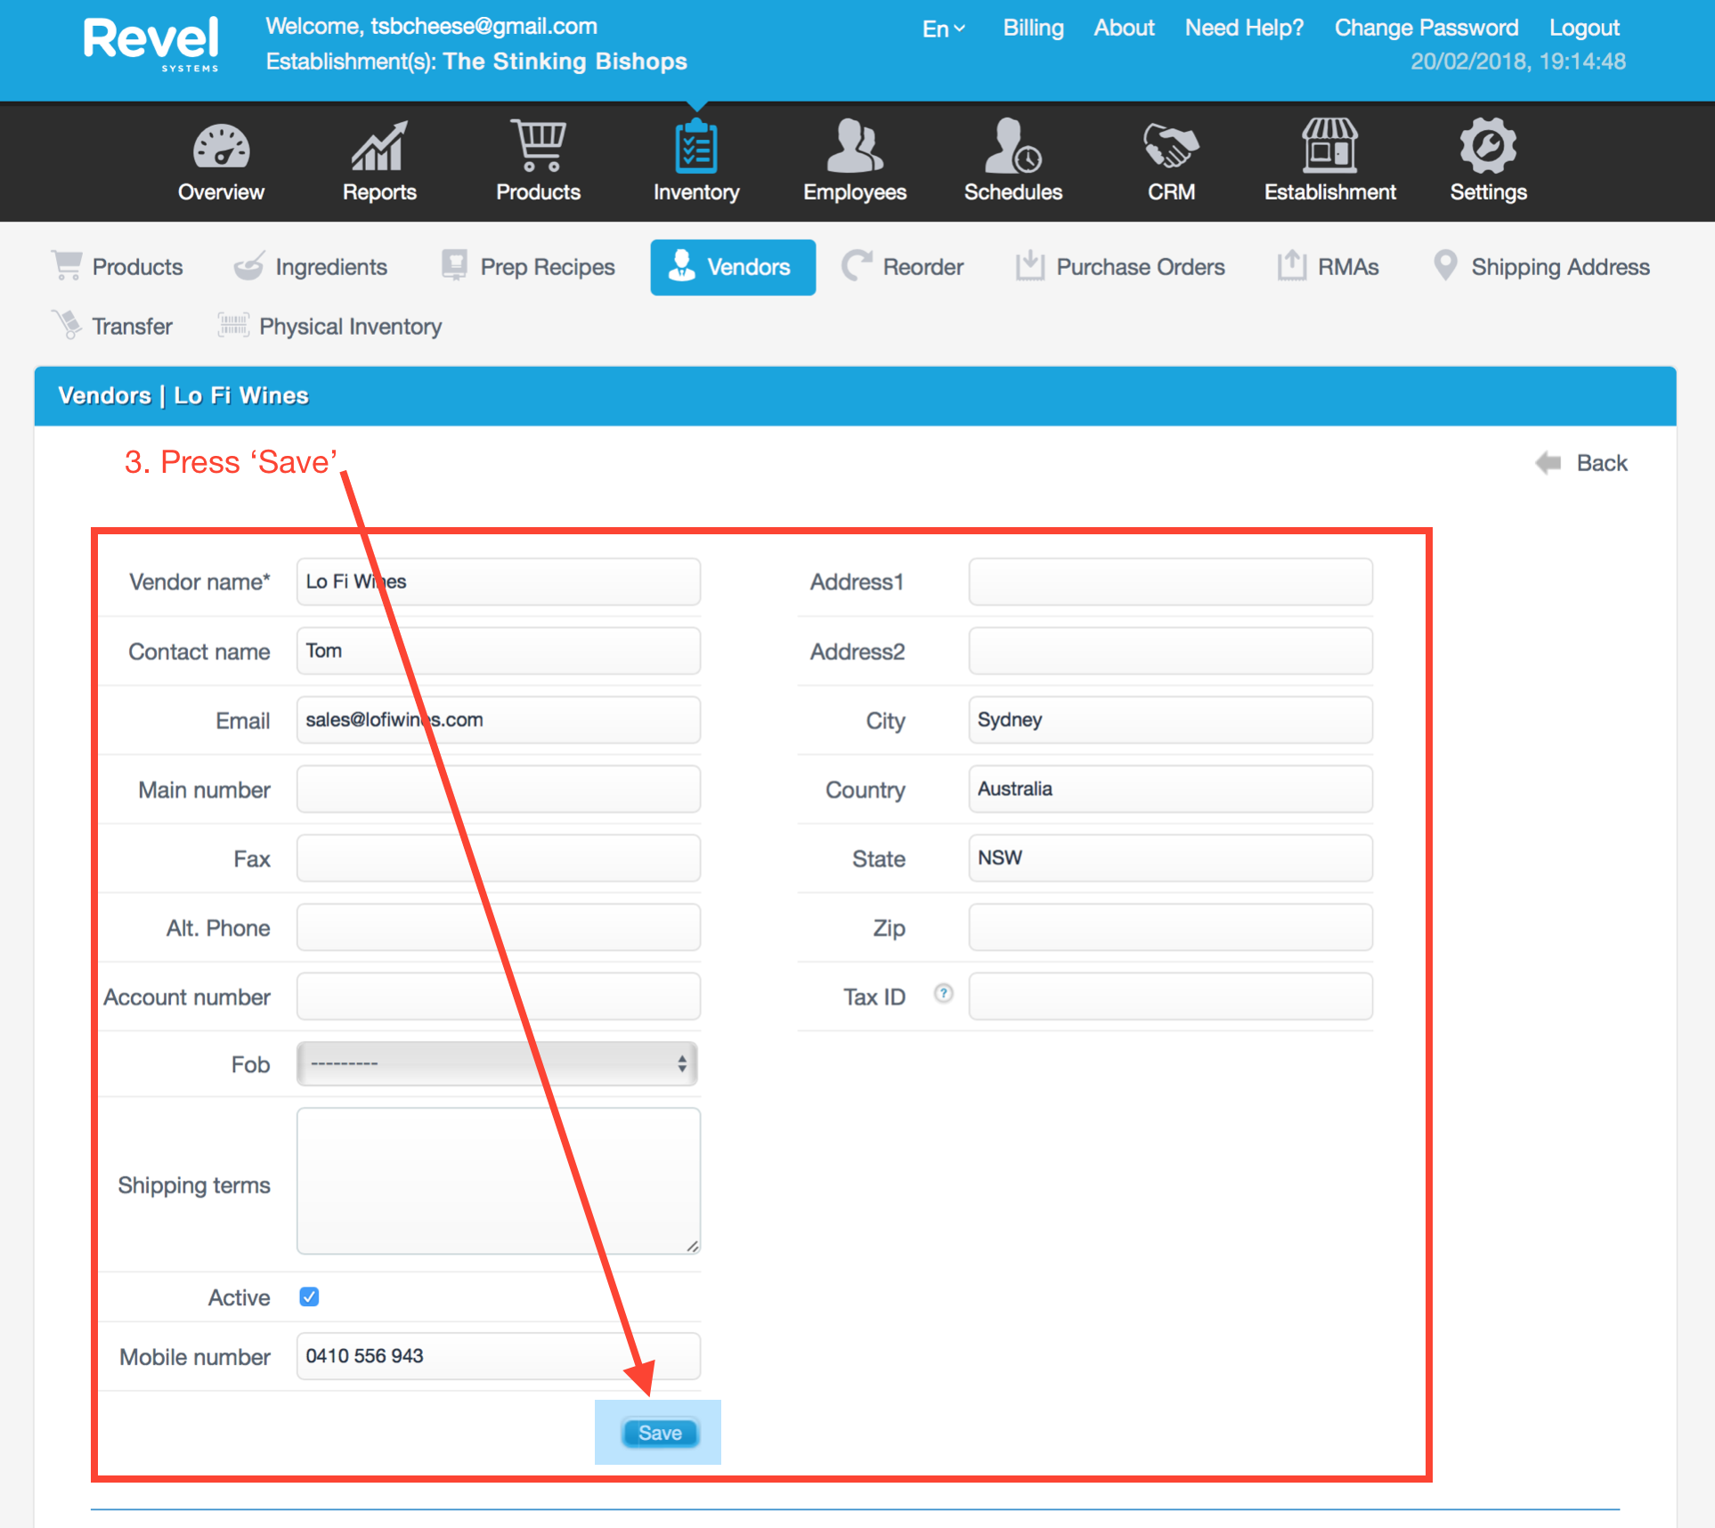Click the Main number input field
1715x1528 pixels.
[x=499, y=789]
